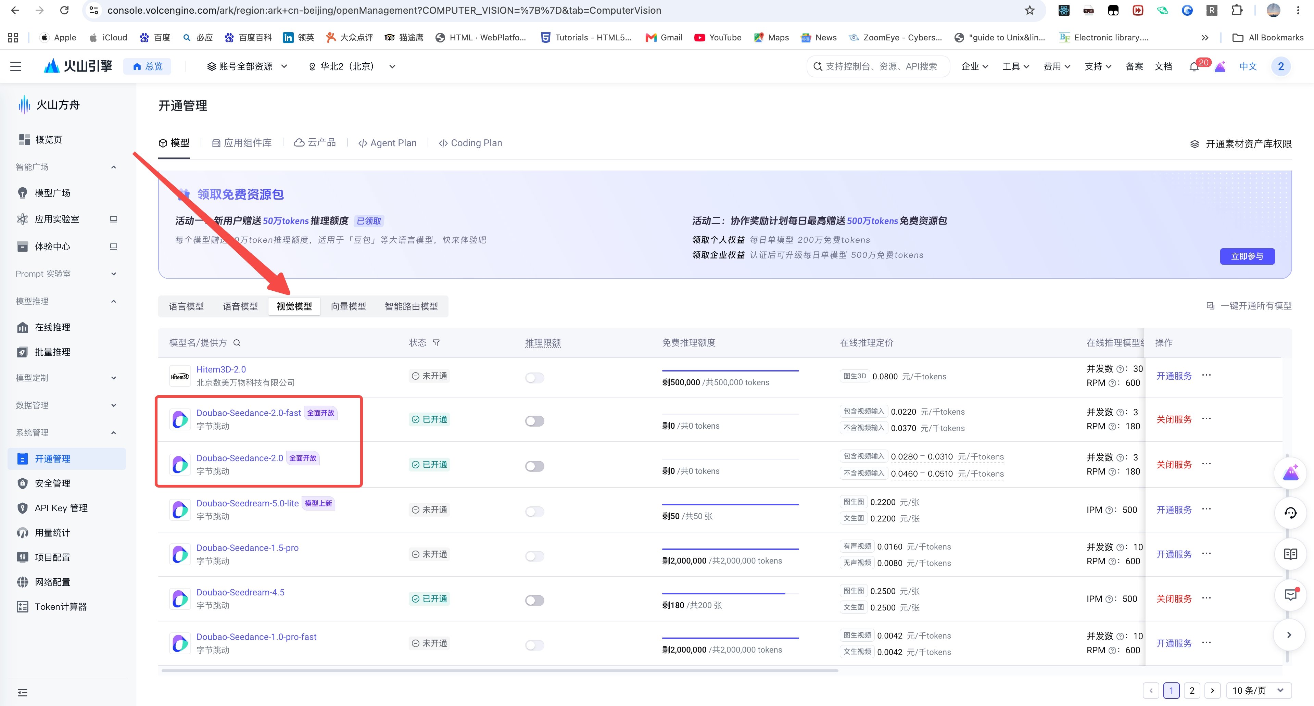Open the Doubao-Seedance-1.5-pro model link
Screen dimensions: 1314x706
pyautogui.click(x=248, y=547)
